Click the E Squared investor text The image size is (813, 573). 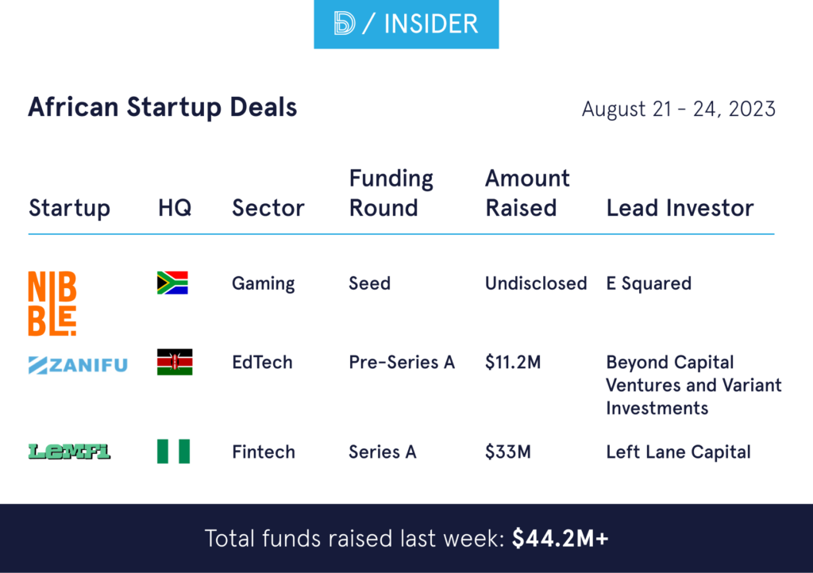tap(649, 283)
